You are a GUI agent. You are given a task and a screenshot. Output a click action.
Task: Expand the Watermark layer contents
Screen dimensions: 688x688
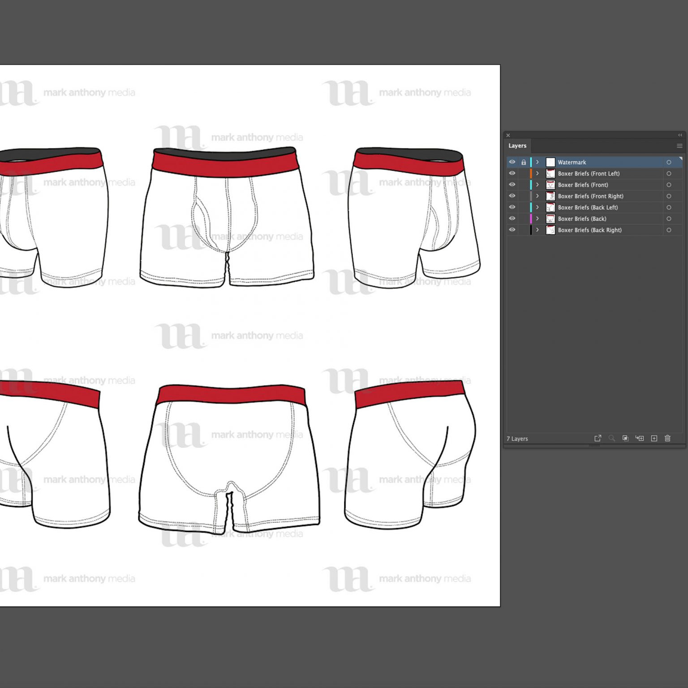(x=537, y=162)
